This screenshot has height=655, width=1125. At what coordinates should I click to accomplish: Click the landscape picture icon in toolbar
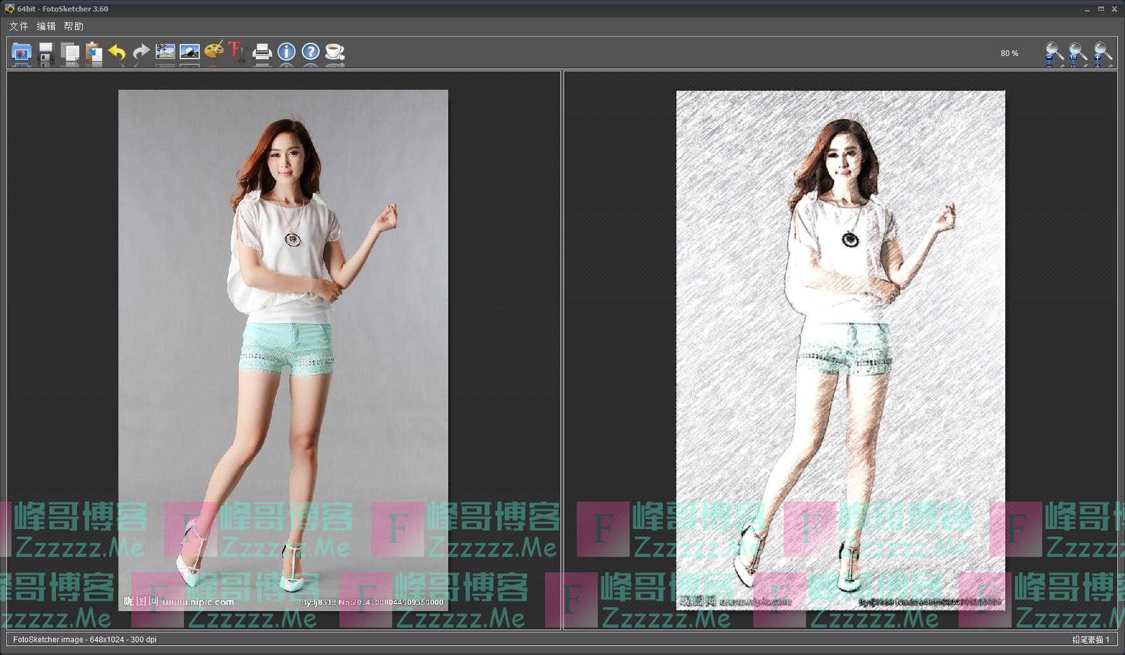pyautogui.click(x=190, y=52)
